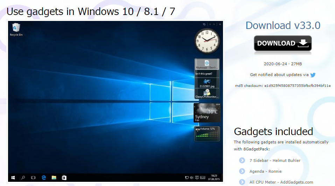Open the File Explorer taskbar icon
This screenshot has height=186, width=335.
[54, 178]
